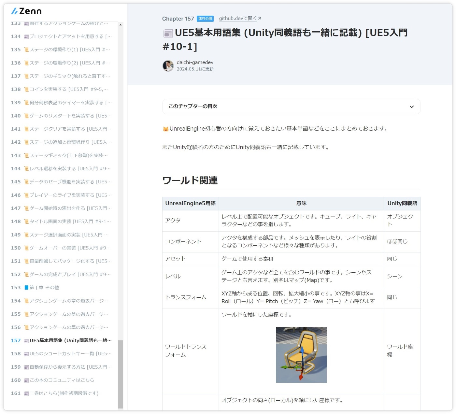Click chapter 154 アクションゲームの章の過去バージョン

pos(68,301)
